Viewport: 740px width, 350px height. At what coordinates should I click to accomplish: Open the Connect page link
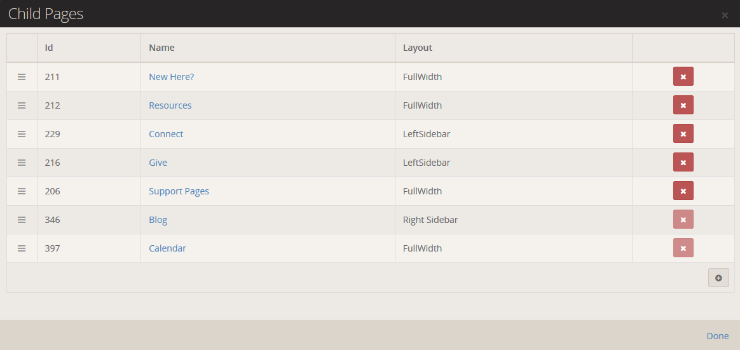tap(166, 134)
